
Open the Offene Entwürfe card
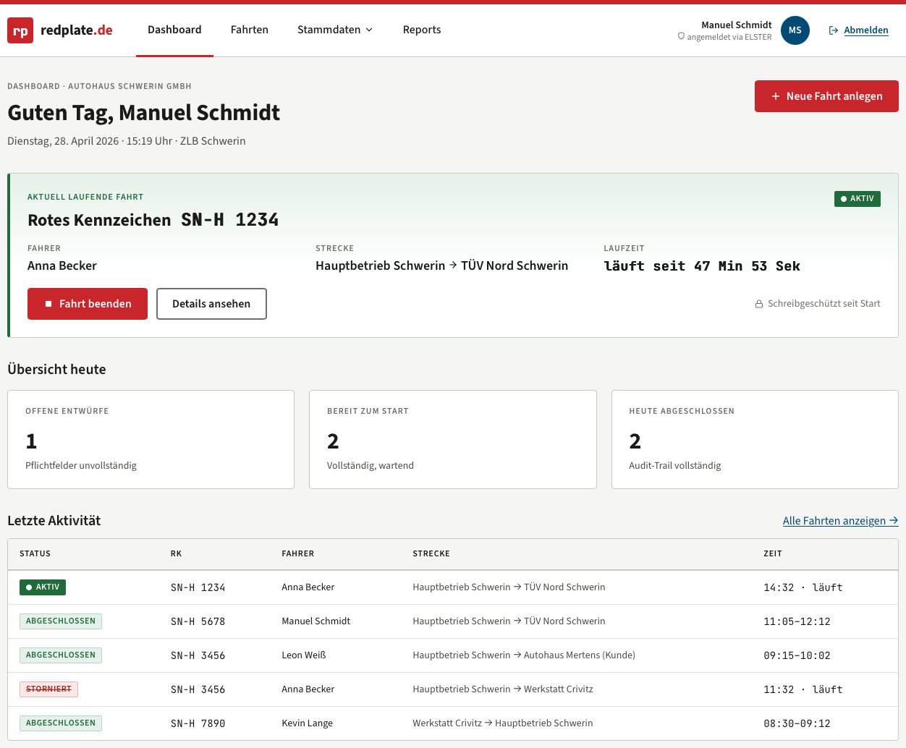tap(151, 439)
